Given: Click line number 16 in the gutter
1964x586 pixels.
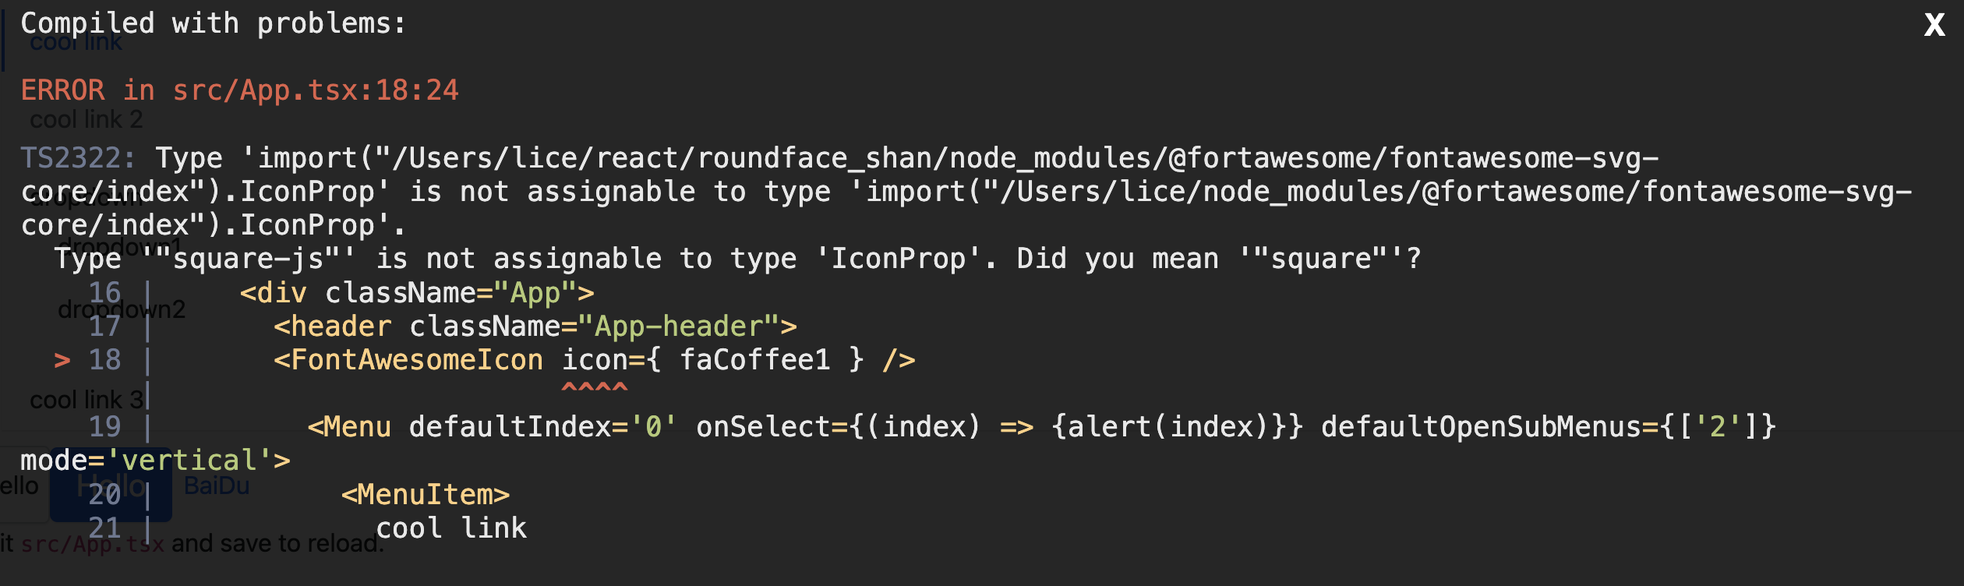Looking at the screenshot, I should [x=104, y=293].
